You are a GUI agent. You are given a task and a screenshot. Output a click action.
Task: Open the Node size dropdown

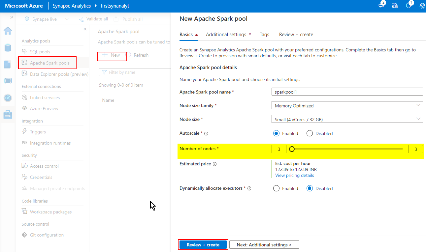coord(347,119)
